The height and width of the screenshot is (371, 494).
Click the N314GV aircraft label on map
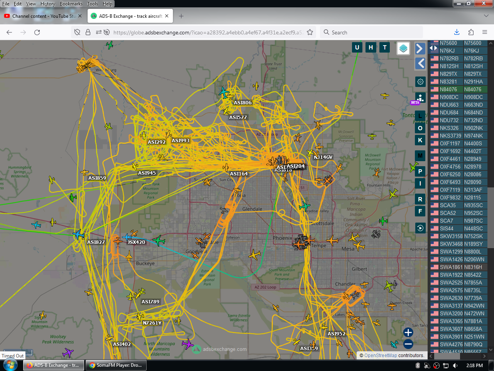click(323, 157)
